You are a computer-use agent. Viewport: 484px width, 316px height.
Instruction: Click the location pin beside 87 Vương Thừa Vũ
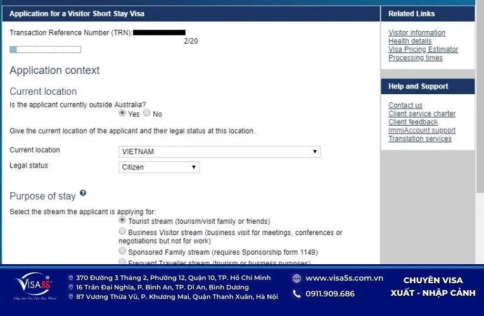pos(71,296)
